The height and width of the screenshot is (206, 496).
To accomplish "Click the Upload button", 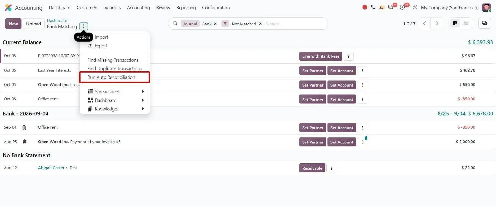I will click(34, 24).
